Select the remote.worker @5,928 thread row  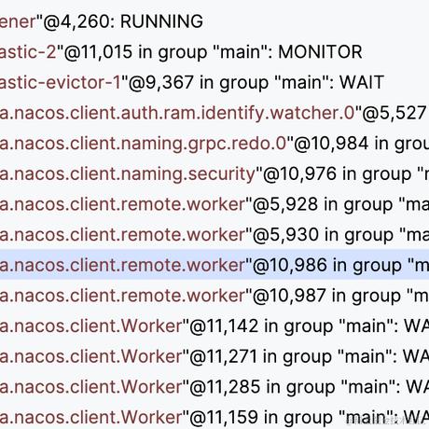(214, 204)
